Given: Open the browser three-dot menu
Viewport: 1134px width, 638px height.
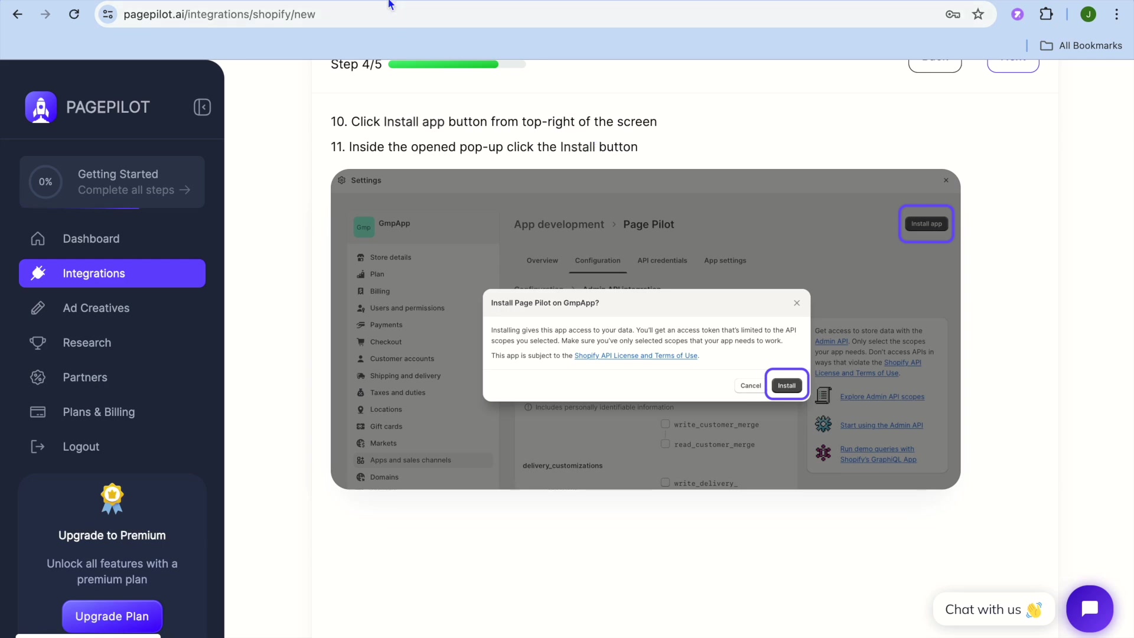Looking at the screenshot, I should click(1116, 14).
